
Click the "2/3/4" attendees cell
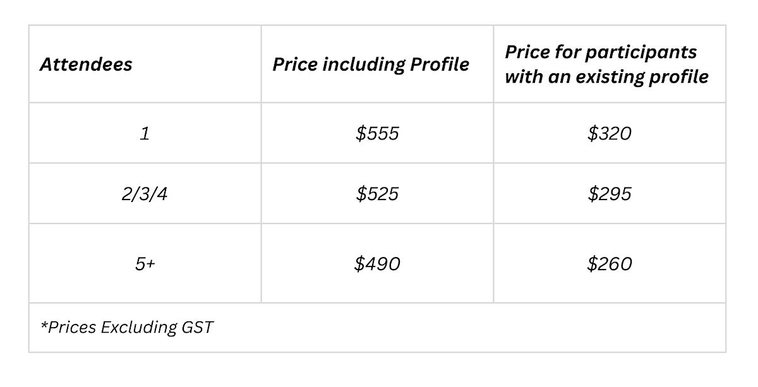[145, 193]
